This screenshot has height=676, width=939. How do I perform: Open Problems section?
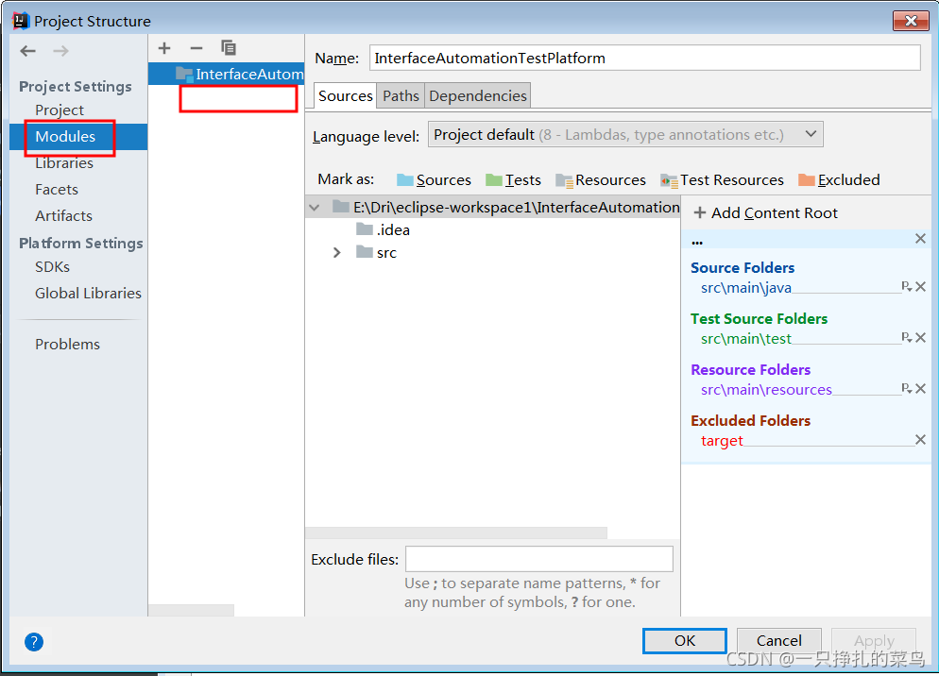pos(67,345)
